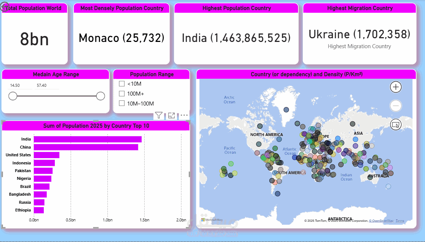Select the Nigeria bar in the chart
The width and height of the screenshot is (425, 242).
43,179
